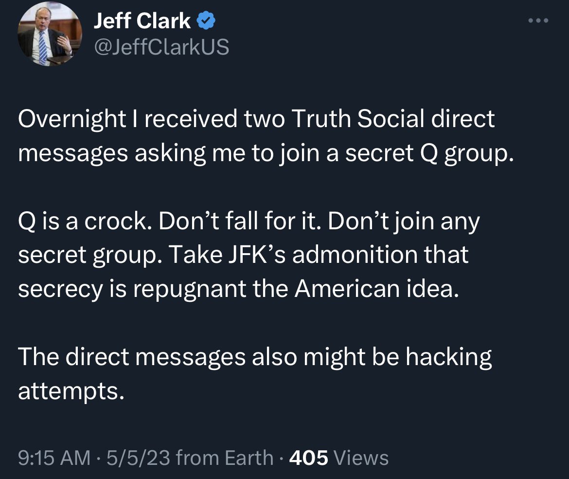Click the 9:15 AM timestamp
Image resolution: width=569 pixels, height=479 pixels.
pyautogui.click(x=53, y=458)
